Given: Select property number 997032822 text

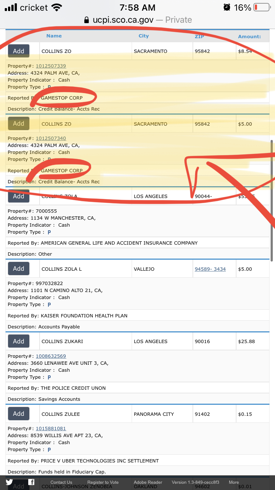Looking at the screenshot, I should click(49, 284).
